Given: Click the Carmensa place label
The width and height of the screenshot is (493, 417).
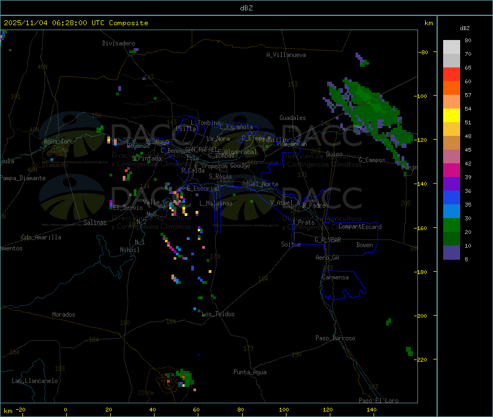Looking at the screenshot, I should (335, 277).
